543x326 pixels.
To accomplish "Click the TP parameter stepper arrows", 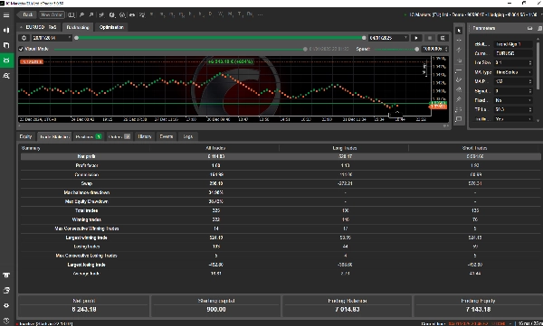I will (530, 109).
